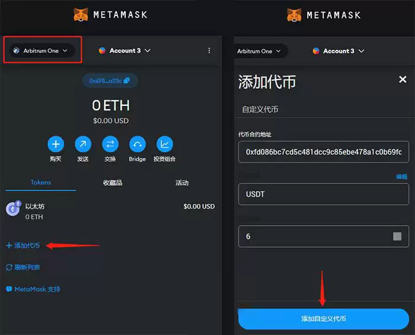Image resolution: width=415 pixels, height=335 pixels.
Task: Click the 添加代币 link
Action: coord(23,245)
